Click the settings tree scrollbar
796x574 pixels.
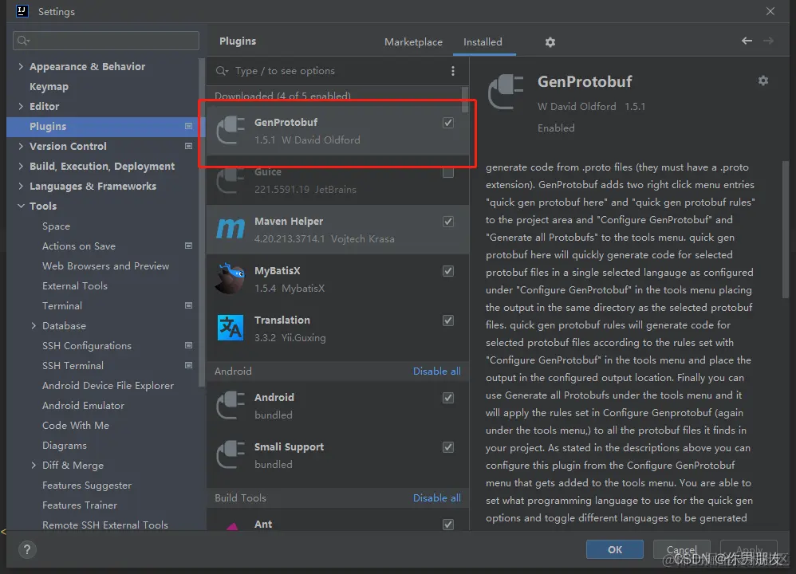click(x=202, y=222)
